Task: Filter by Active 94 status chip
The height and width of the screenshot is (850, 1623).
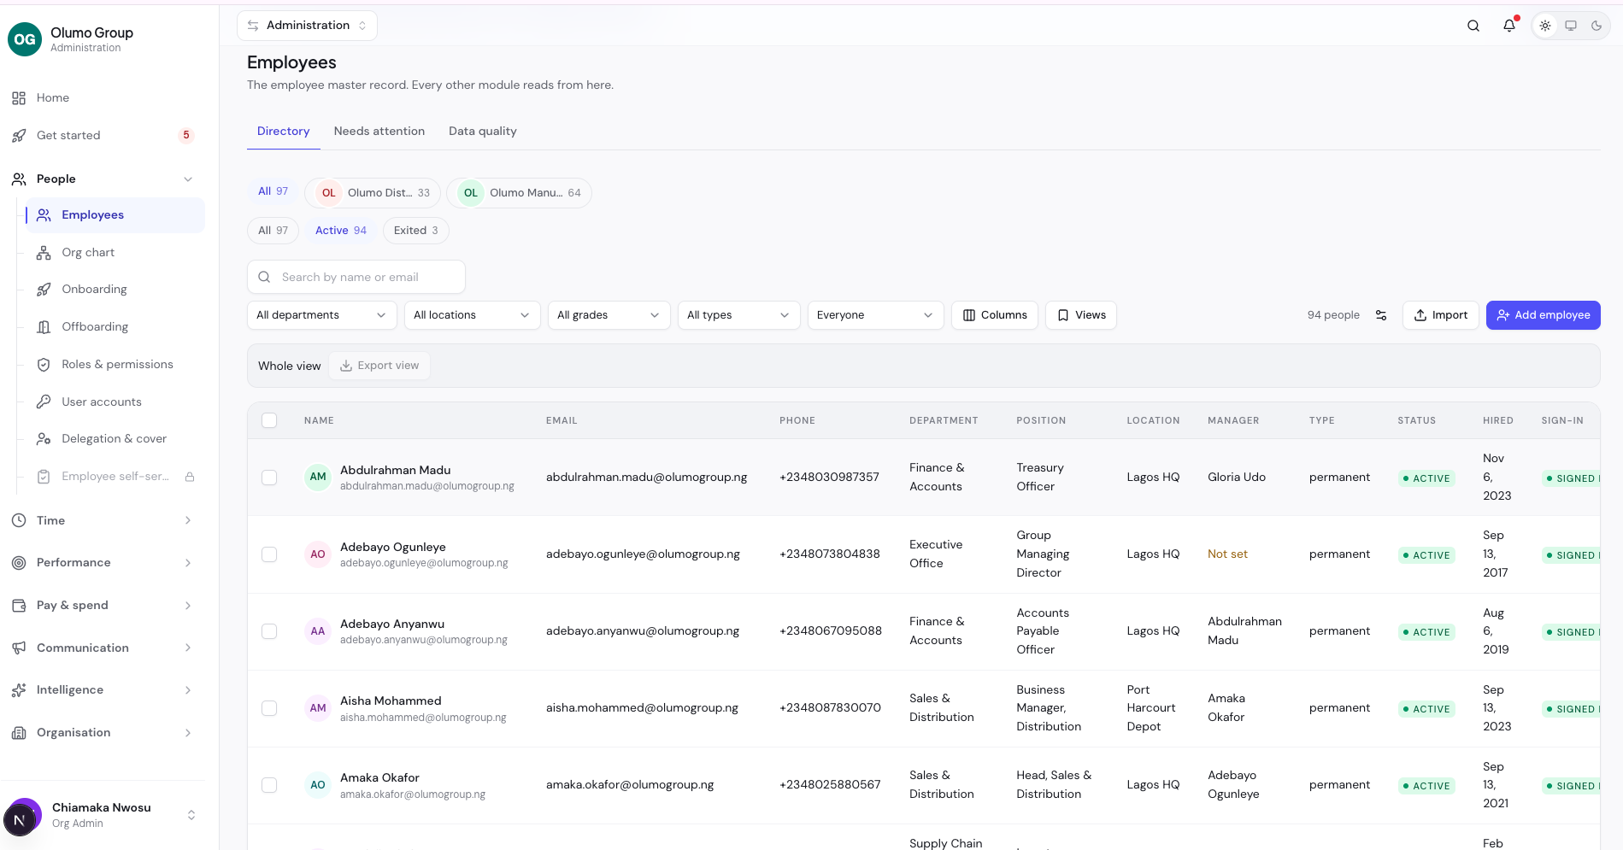Action: (x=341, y=231)
